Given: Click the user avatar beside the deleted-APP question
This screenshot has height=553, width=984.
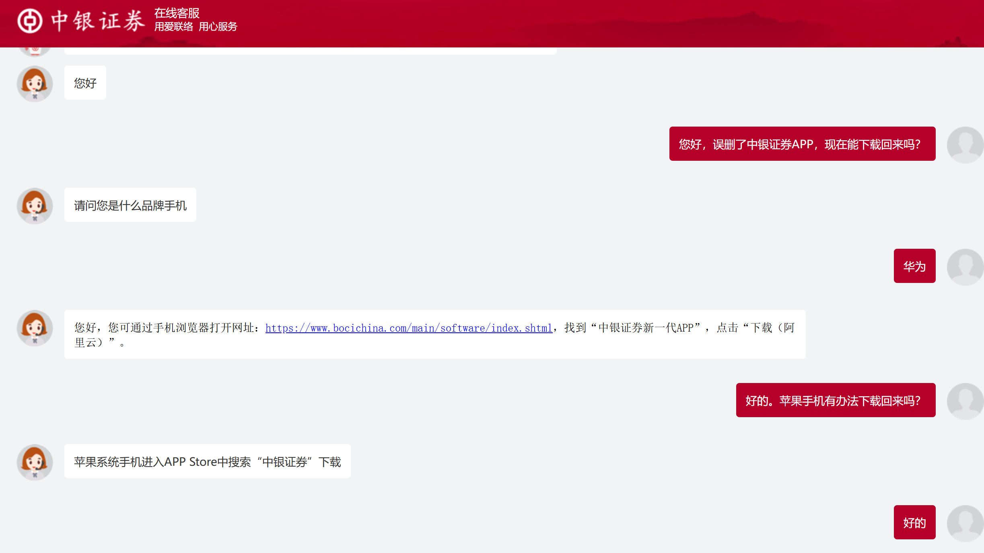Looking at the screenshot, I should [965, 145].
